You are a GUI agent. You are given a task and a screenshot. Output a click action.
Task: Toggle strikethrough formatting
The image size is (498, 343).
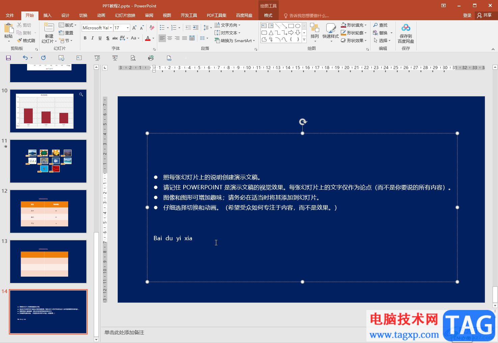[x=115, y=38]
